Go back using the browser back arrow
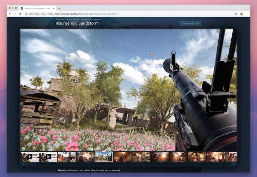Screen dimensions: 257x177 (x=10, y=14)
